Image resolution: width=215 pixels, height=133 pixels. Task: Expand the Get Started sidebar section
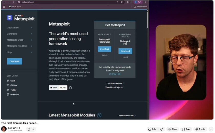(19, 28)
